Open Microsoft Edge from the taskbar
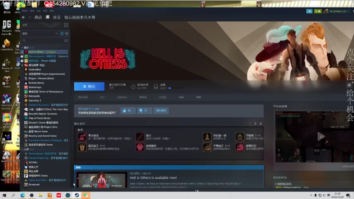Screen dimensions: 354x199 (23, 195)
